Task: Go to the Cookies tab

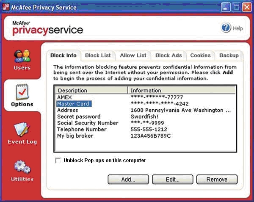Action: tap(200, 55)
